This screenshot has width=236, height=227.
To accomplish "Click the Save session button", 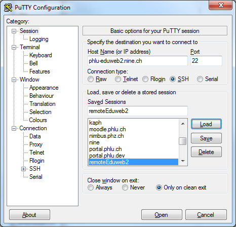I will pyautogui.click(x=206, y=138).
